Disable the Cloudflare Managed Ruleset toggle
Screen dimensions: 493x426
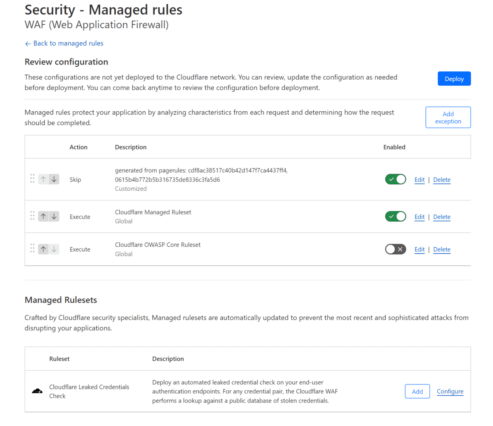[x=395, y=216]
